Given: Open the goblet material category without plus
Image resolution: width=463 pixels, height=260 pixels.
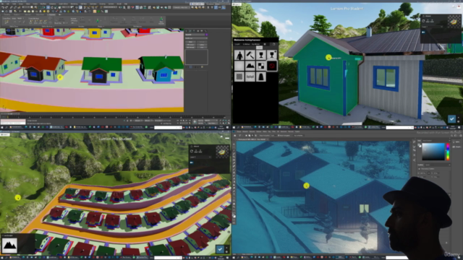Looking at the screenshot, I should point(261,55).
